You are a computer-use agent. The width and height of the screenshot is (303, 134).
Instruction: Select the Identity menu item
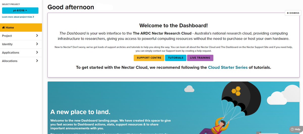21,44
